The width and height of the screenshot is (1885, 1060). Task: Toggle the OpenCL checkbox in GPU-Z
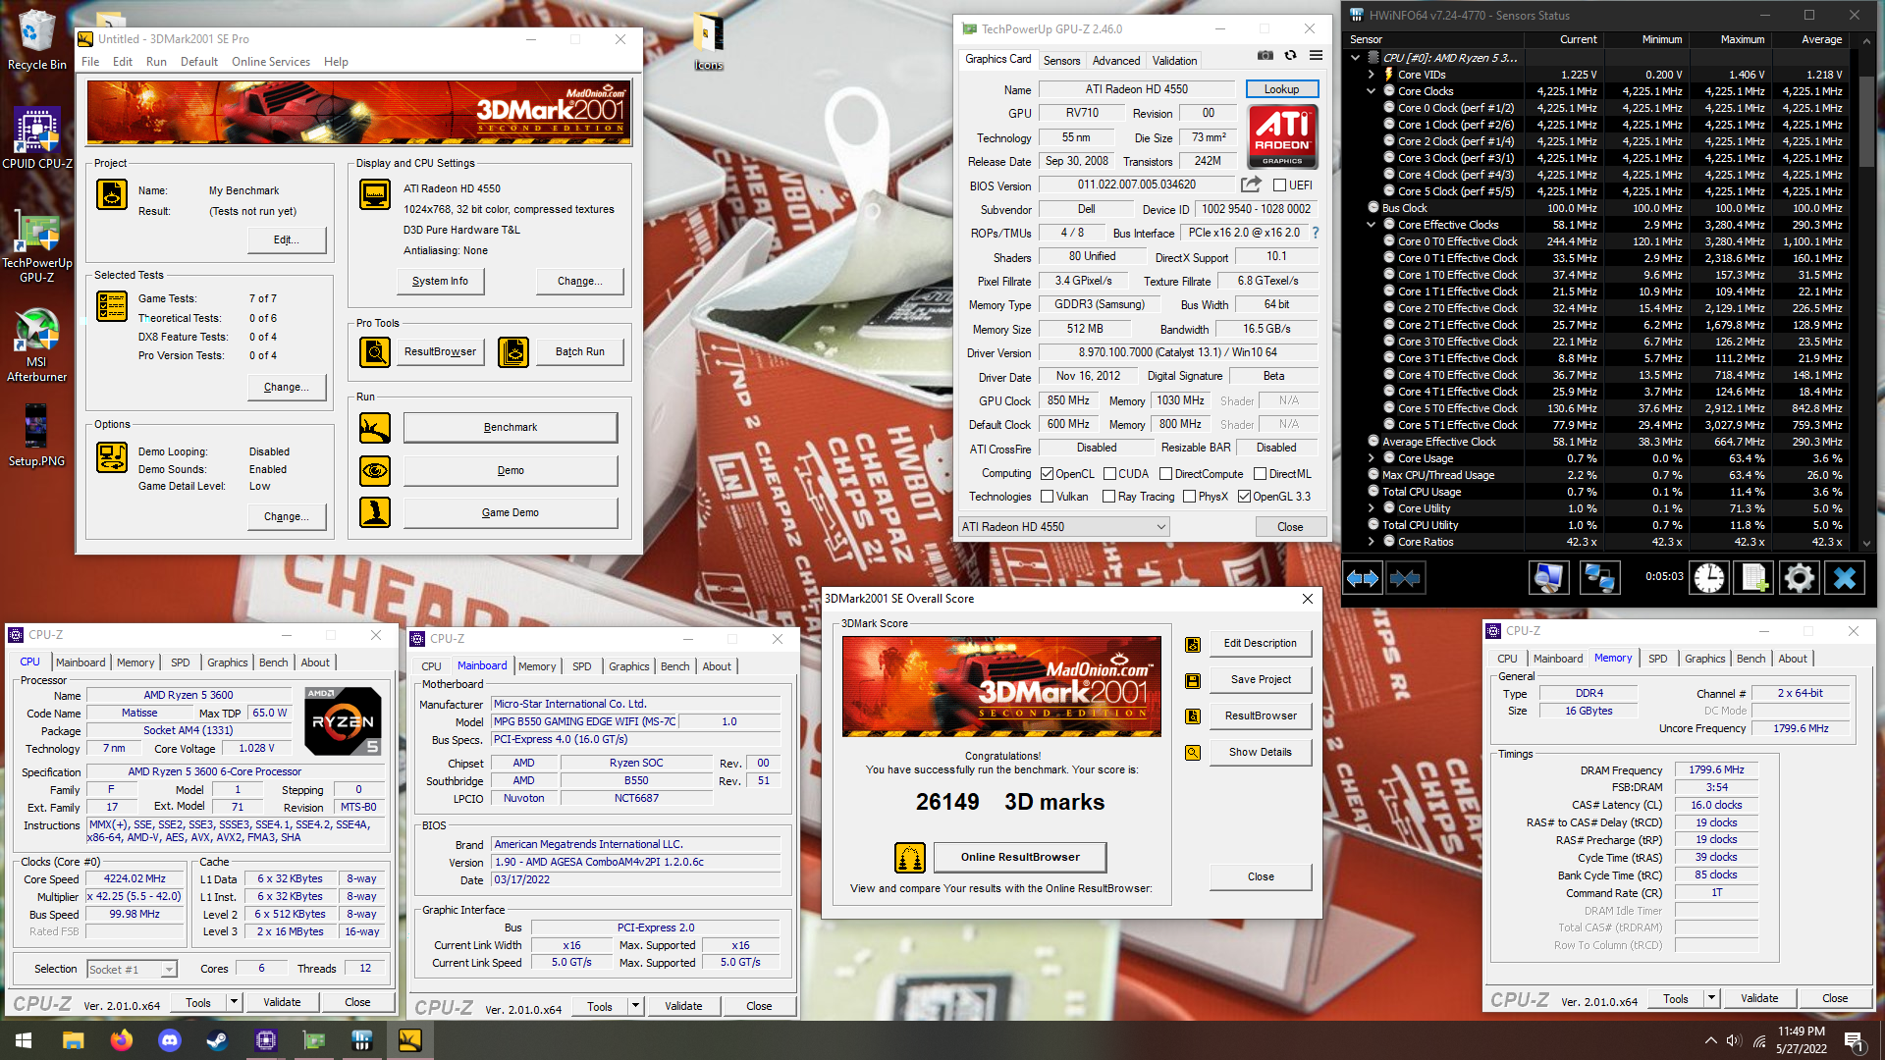tap(1047, 474)
